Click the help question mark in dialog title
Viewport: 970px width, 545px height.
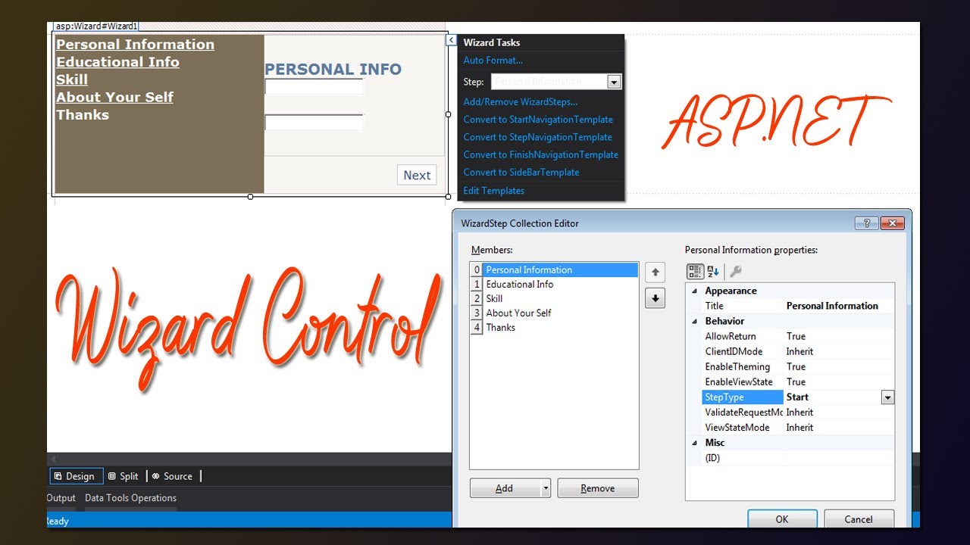click(866, 223)
